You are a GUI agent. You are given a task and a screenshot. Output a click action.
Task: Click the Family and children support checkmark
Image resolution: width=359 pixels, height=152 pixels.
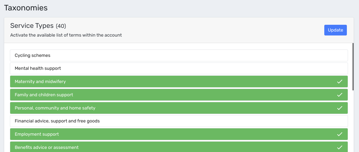point(340,95)
